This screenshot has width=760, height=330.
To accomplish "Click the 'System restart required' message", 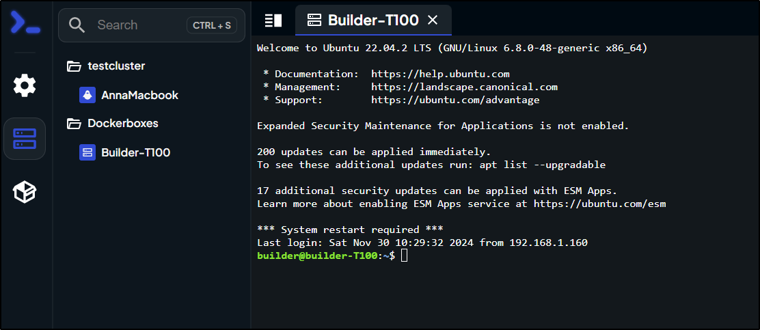I will coord(350,230).
